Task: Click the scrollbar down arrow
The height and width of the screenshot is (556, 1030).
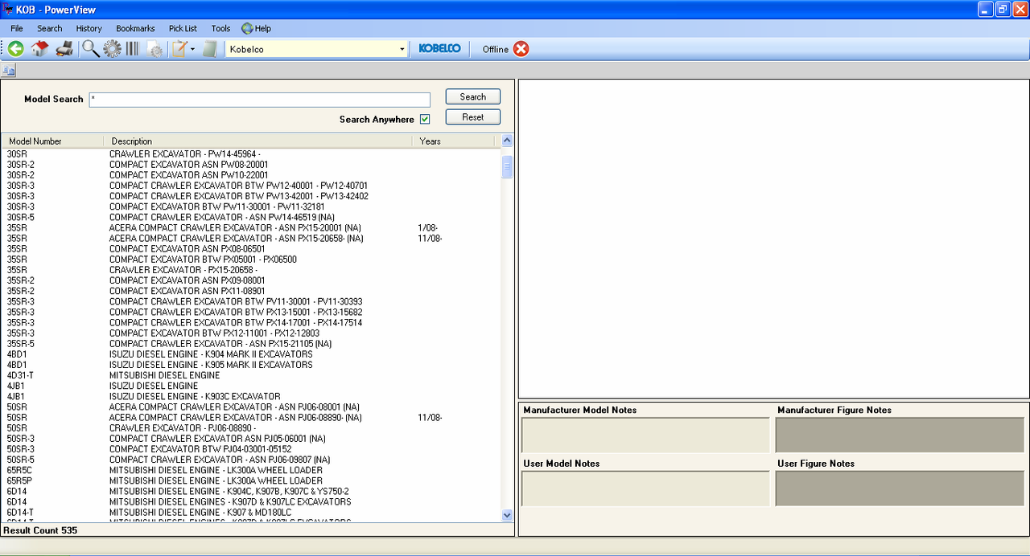Action: click(507, 515)
